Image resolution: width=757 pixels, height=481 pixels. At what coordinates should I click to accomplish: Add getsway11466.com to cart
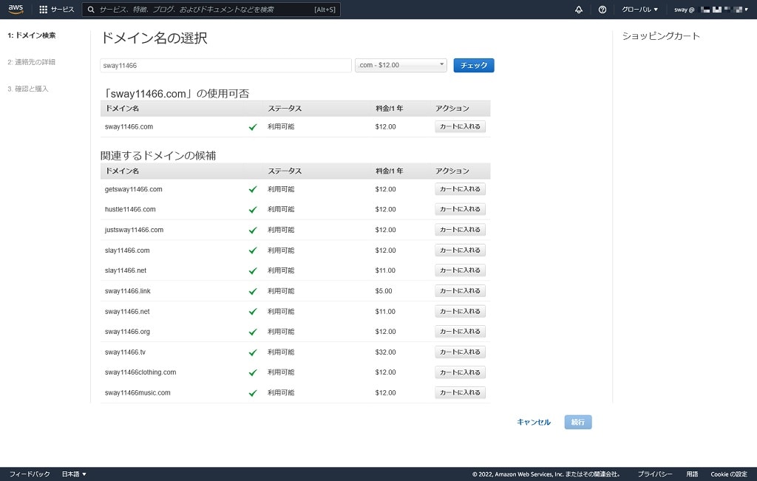pyautogui.click(x=460, y=189)
